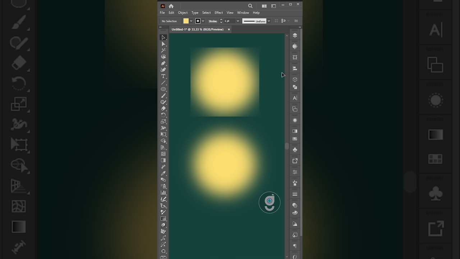
Task: Select the Eraser tool
Action: click(x=163, y=109)
